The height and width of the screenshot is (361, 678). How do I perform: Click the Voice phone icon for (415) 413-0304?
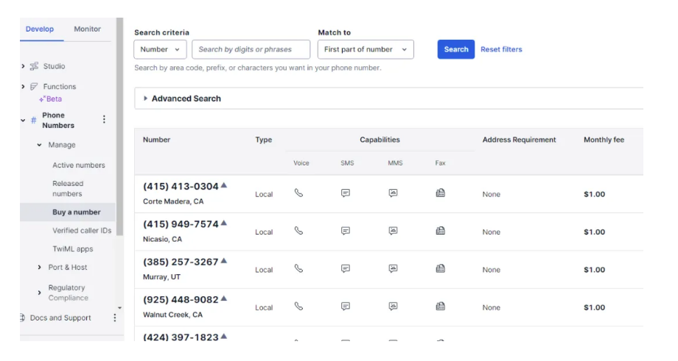pos(298,193)
